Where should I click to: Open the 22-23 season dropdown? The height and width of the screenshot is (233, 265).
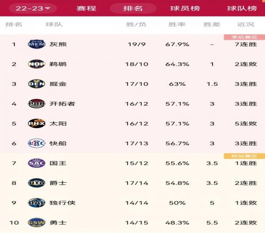(33, 8)
